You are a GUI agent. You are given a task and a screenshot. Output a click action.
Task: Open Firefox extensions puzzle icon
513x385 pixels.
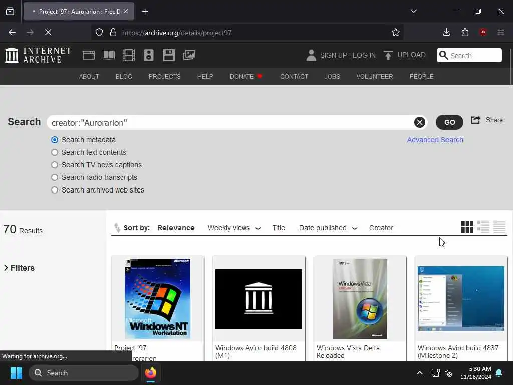coord(465,32)
